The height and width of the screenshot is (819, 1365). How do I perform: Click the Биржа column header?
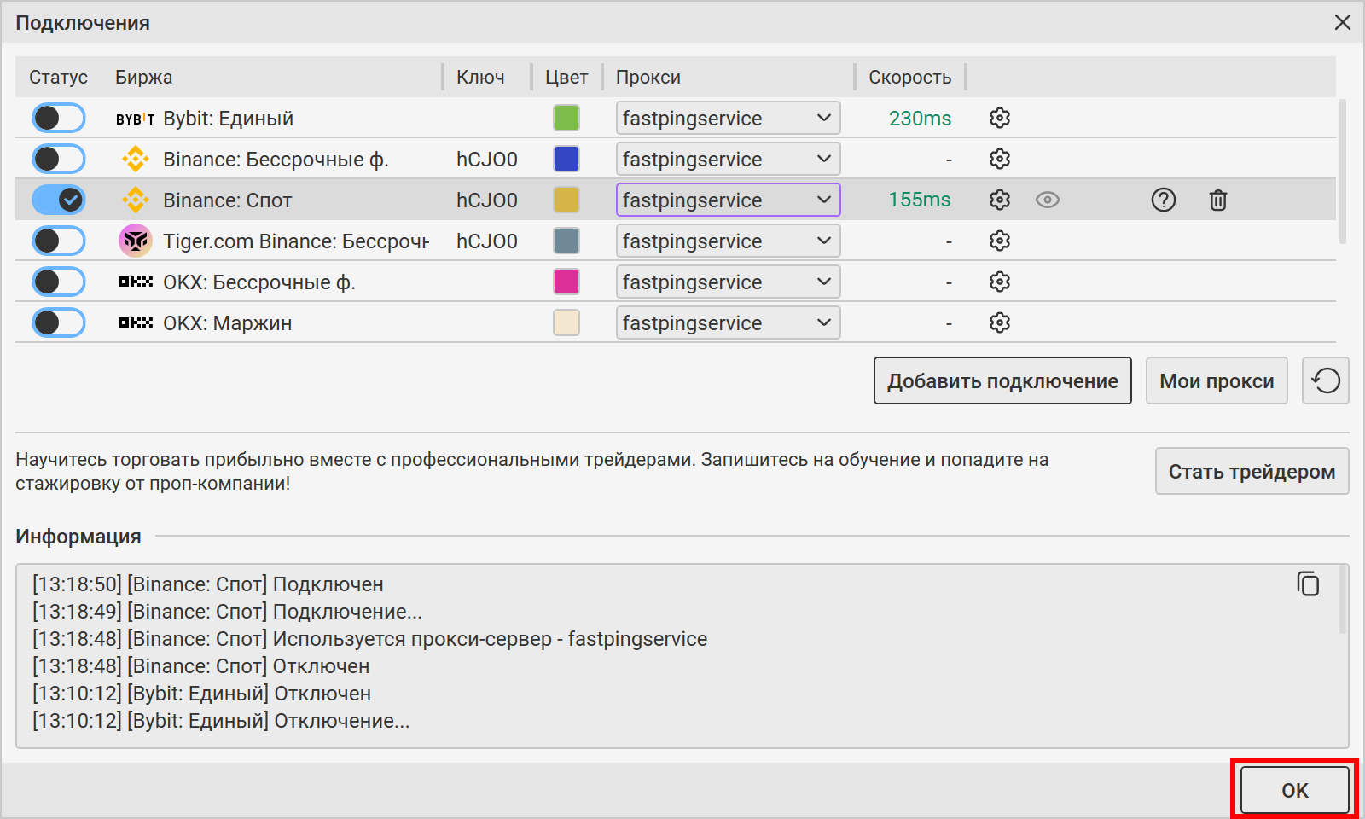143,77
